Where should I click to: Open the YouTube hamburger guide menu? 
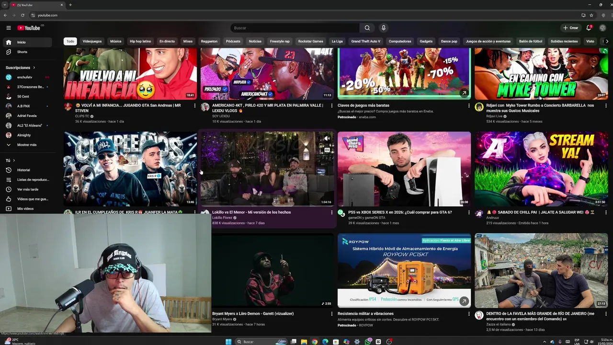[9, 28]
